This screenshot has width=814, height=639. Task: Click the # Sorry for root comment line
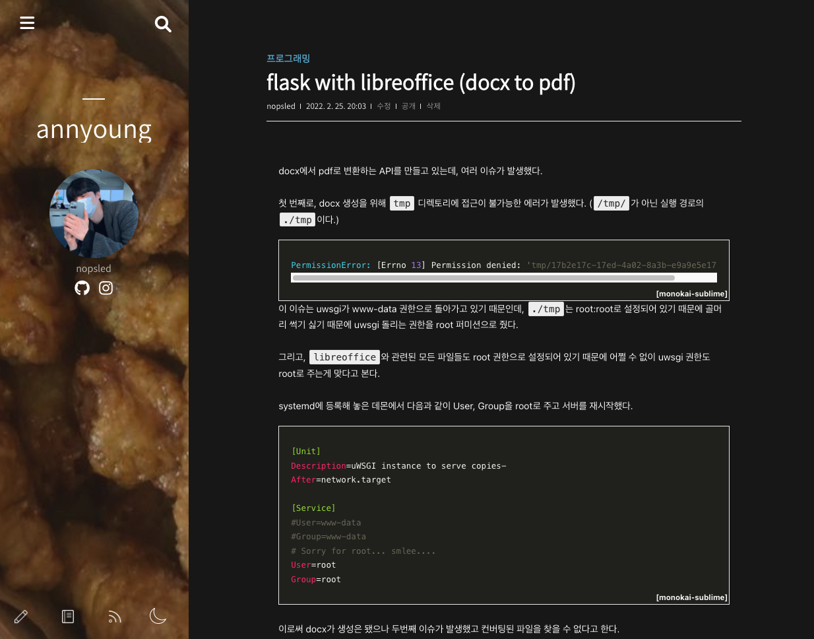363,551
